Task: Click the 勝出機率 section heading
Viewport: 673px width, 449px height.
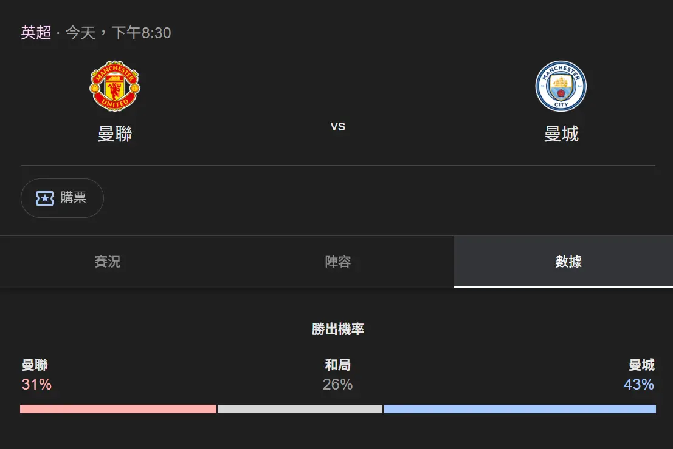Action: [x=337, y=329]
